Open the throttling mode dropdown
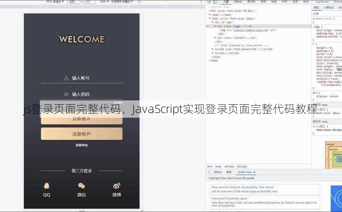 [x=122, y=2]
